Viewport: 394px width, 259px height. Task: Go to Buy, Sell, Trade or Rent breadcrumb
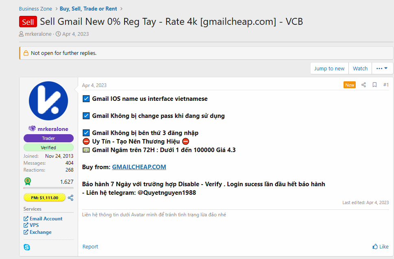[88, 9]
